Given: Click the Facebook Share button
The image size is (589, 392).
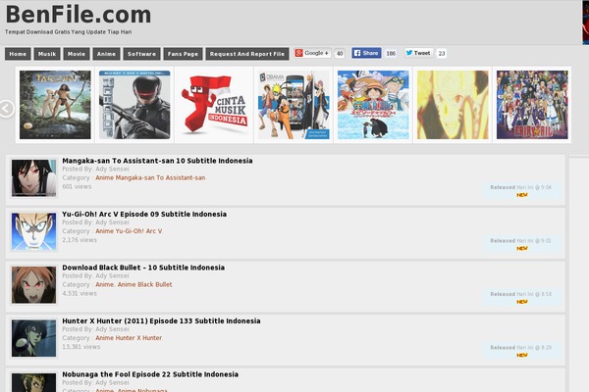Looking at the screenshot, I should pos(366,53).
